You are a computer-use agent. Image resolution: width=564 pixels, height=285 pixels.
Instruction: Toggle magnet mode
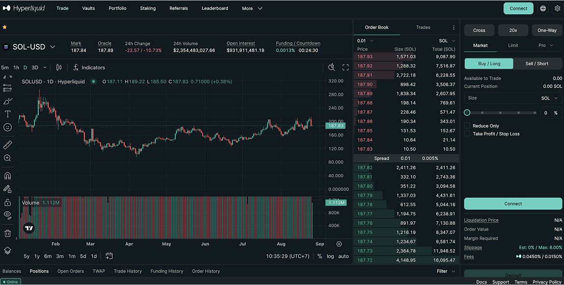pyautogui.click(x=7, y=176)
